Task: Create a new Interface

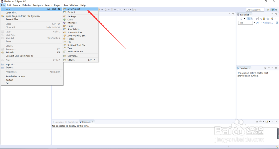Action: pyautogui.click(x=80, y=23)
